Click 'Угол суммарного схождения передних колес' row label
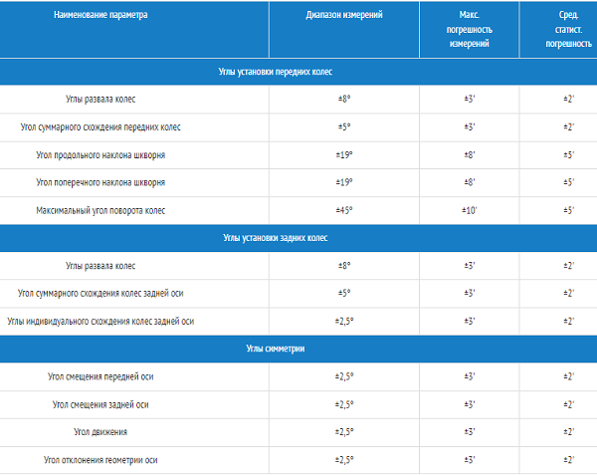 (100, 127)
